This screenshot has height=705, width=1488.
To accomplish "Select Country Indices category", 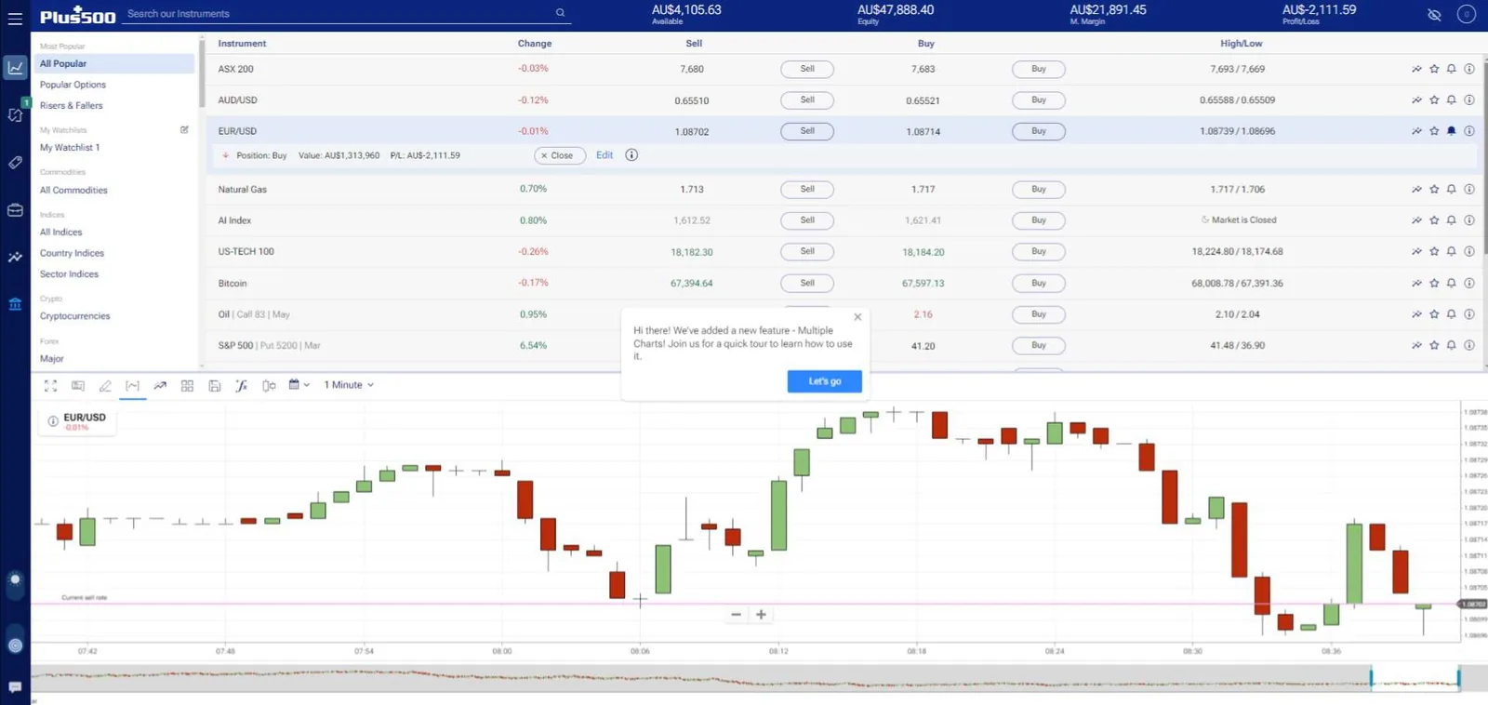I will coord(72,253).
